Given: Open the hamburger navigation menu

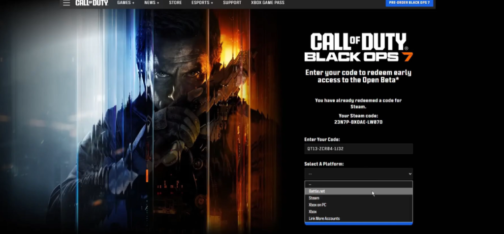Looking at the screenshot, I should click(66, 3).
